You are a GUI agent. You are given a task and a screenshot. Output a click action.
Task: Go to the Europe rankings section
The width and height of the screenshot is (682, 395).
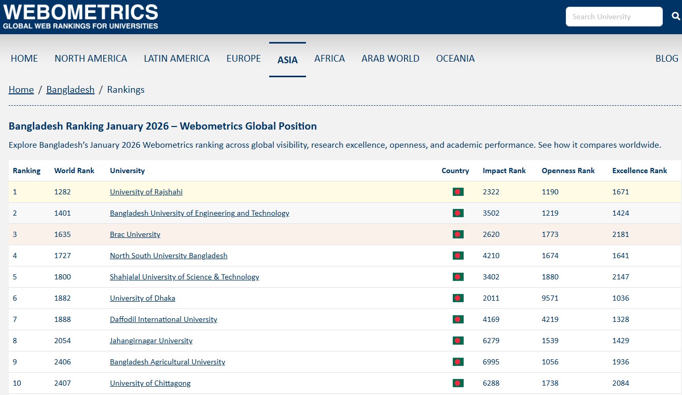tap(243, 59)
